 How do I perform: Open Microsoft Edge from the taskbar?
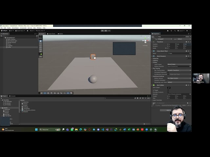coord(81,130)
